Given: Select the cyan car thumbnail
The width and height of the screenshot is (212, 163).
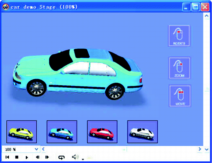Looking at the screenshot, I should click(x=62, y=132).
